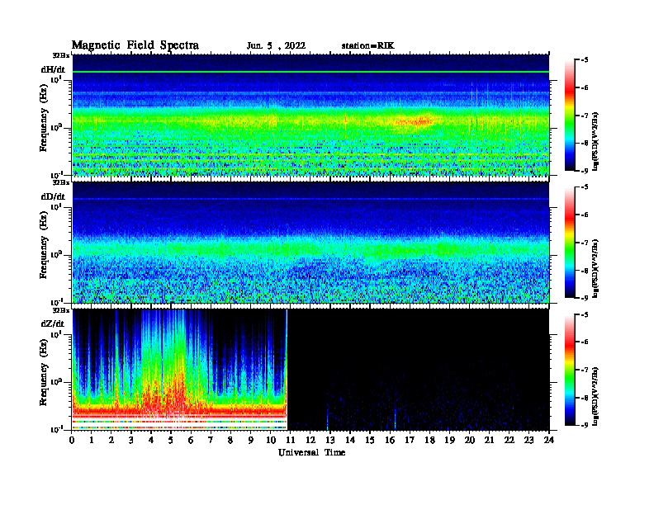Click hour tick label "12" on time axis
654x505 pixels.
(310, 441)
